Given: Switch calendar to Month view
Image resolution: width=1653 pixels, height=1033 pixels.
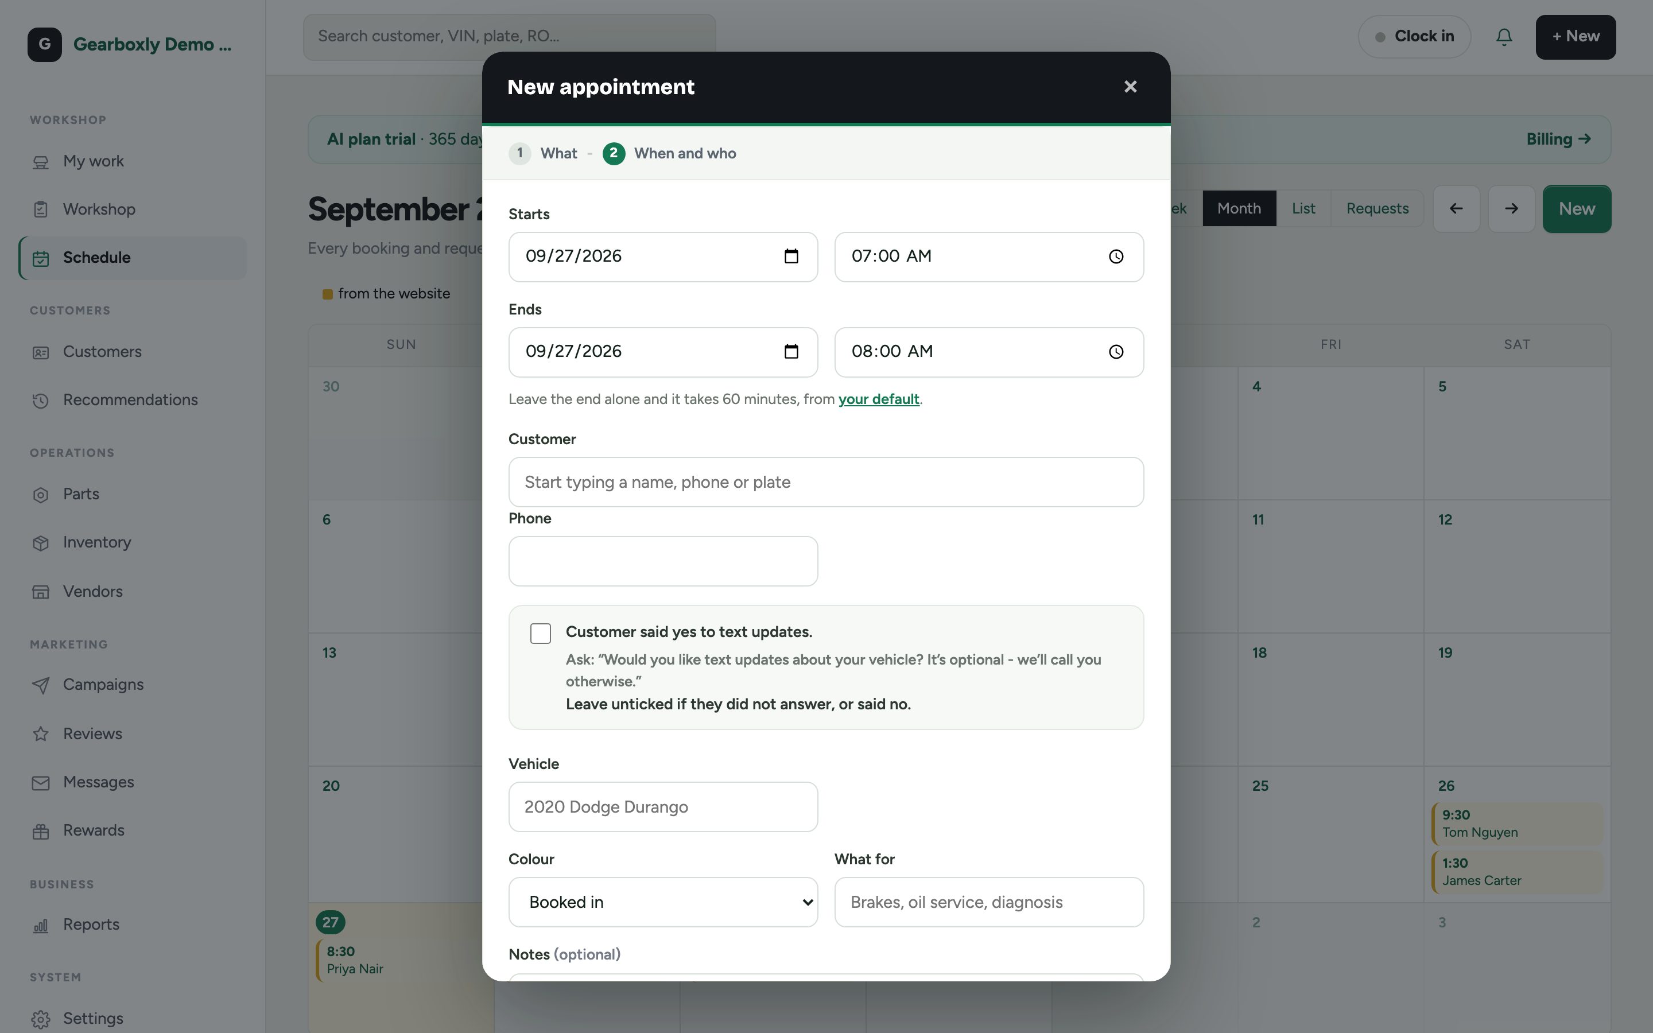Looking at the screenshot, I should (1239, 208).
